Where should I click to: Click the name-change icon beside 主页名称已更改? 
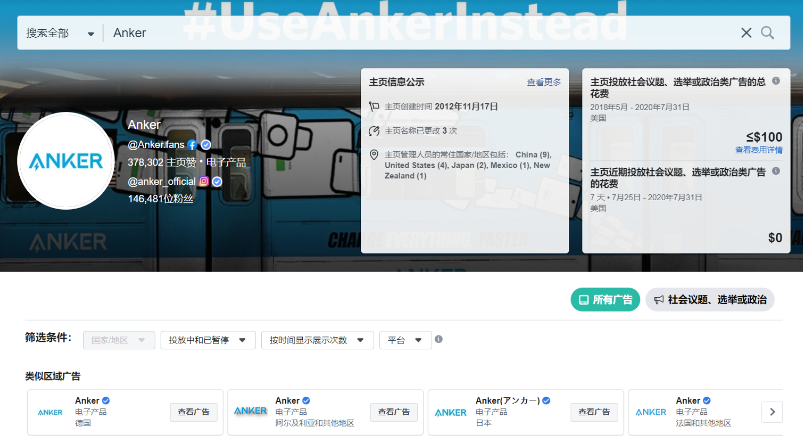pos(374,131)
